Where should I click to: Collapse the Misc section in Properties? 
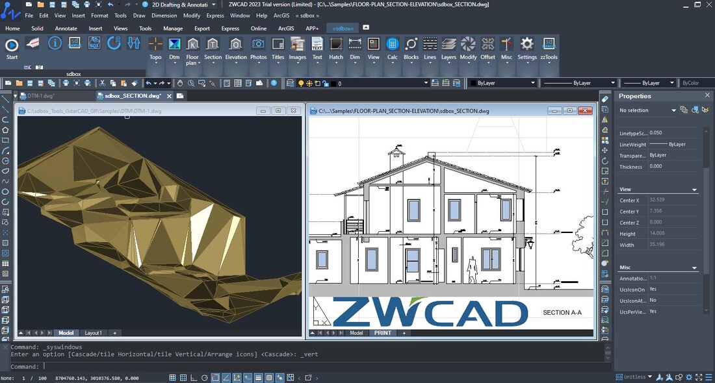(x=694, y=267)
